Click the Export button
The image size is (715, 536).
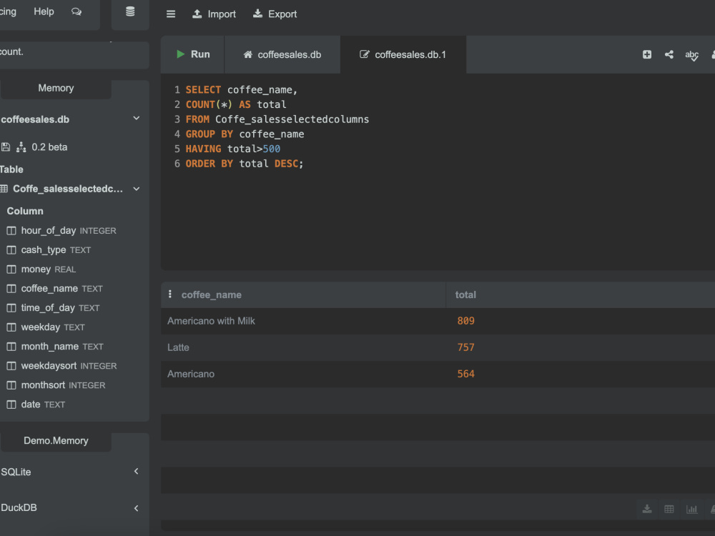(x=275, y=14)
